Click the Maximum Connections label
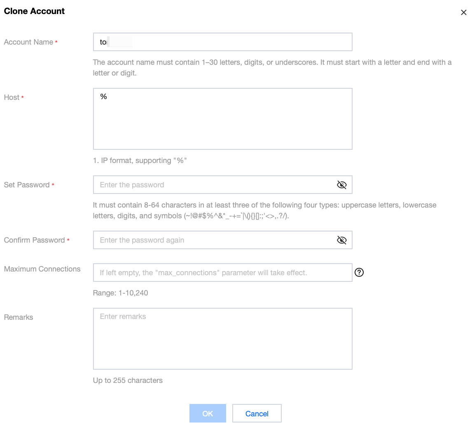This screenshot has height=425, width=472. pyautogui.click(x=42, y=269)
